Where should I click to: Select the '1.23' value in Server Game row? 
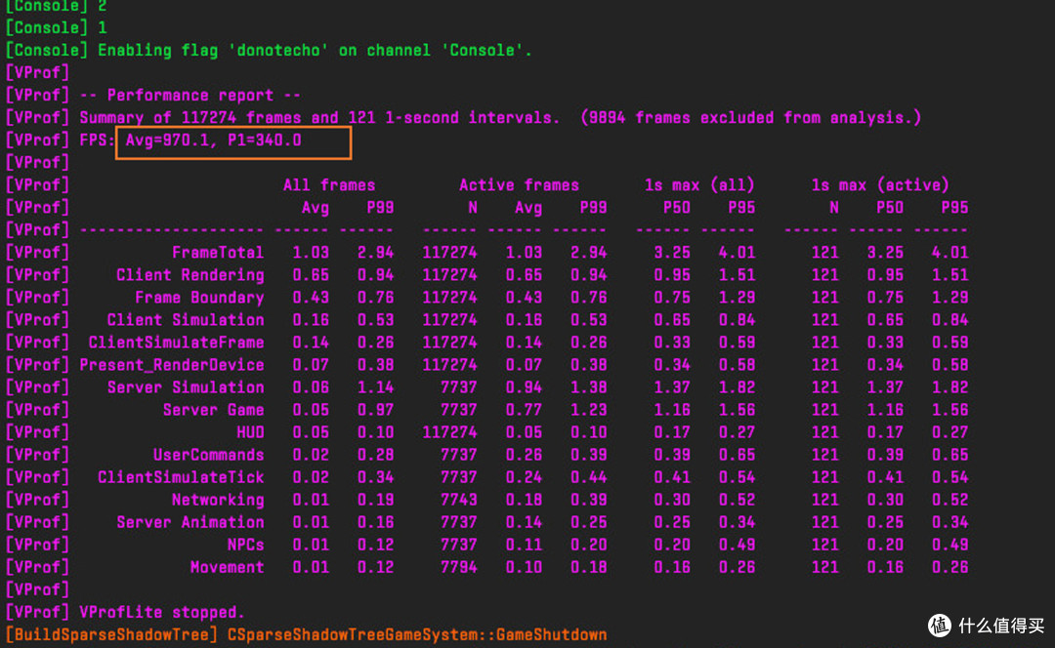pos(589,410)
